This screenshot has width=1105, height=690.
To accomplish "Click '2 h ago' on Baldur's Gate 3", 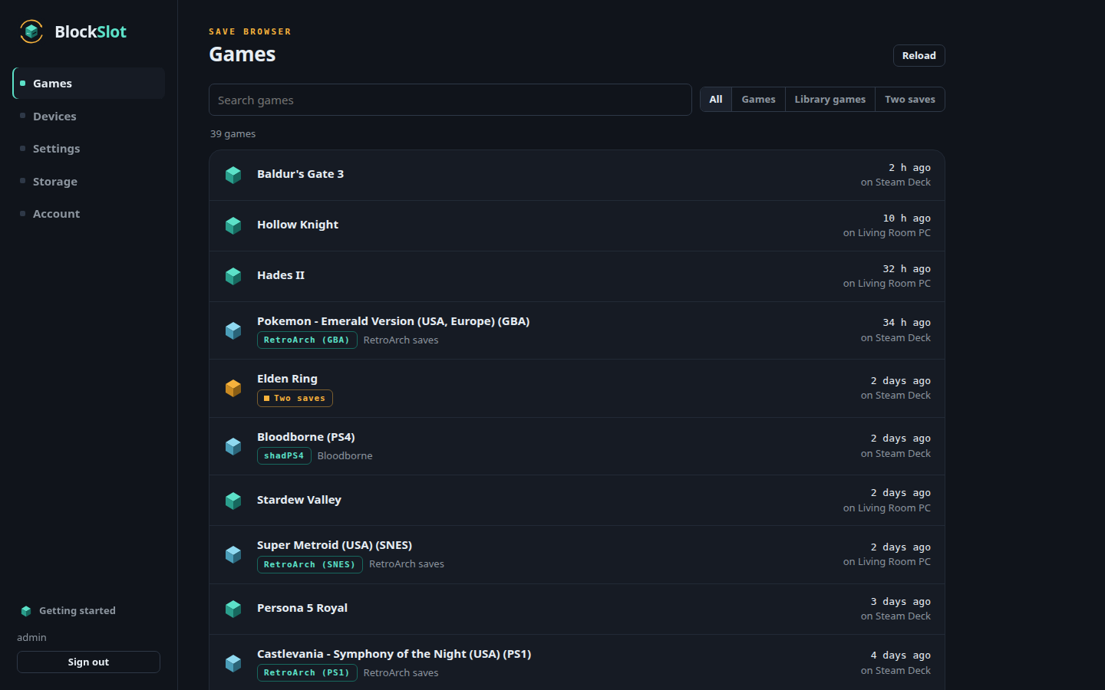I will 910,168.
